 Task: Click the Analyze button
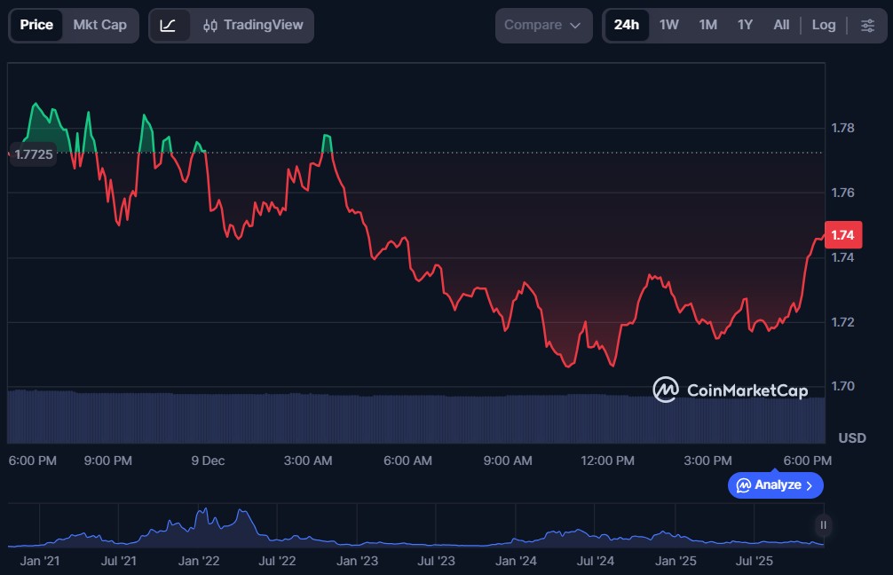click(x=775, y=485)
